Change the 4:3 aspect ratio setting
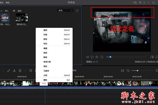 (95, 62)
